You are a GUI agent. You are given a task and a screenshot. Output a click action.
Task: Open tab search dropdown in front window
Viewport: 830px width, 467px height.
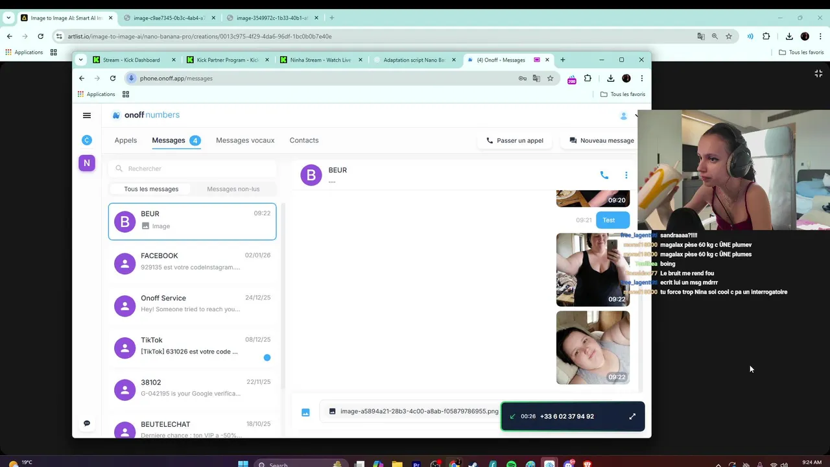coord(80,60)
